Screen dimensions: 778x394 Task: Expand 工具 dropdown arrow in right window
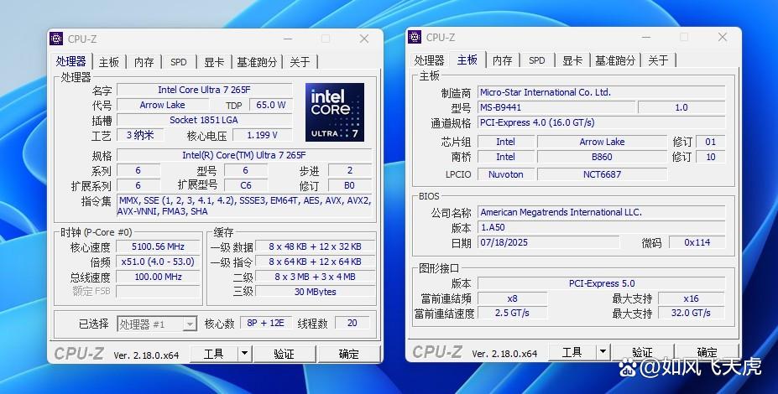603,352
